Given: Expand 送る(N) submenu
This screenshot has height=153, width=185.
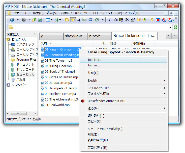Looking at the screenshot, I should pyautogui.click(x=124, y=108).
